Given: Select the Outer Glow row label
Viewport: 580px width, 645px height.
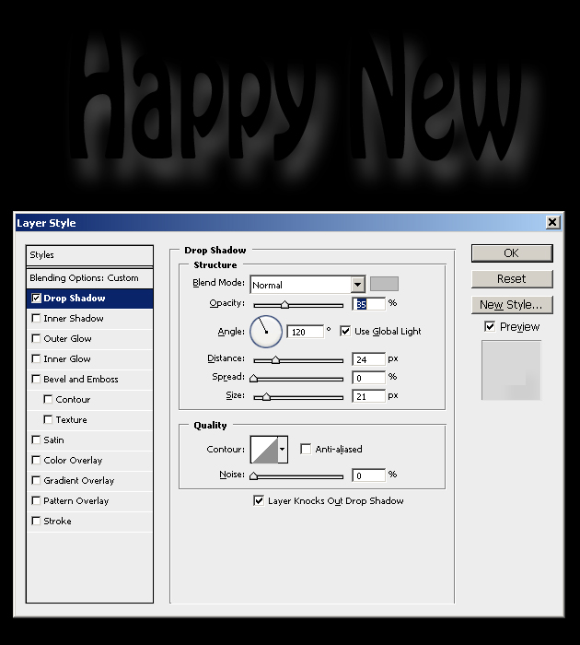Looking at the screenshot, I should pyautogui.click(x=68, y=338).
